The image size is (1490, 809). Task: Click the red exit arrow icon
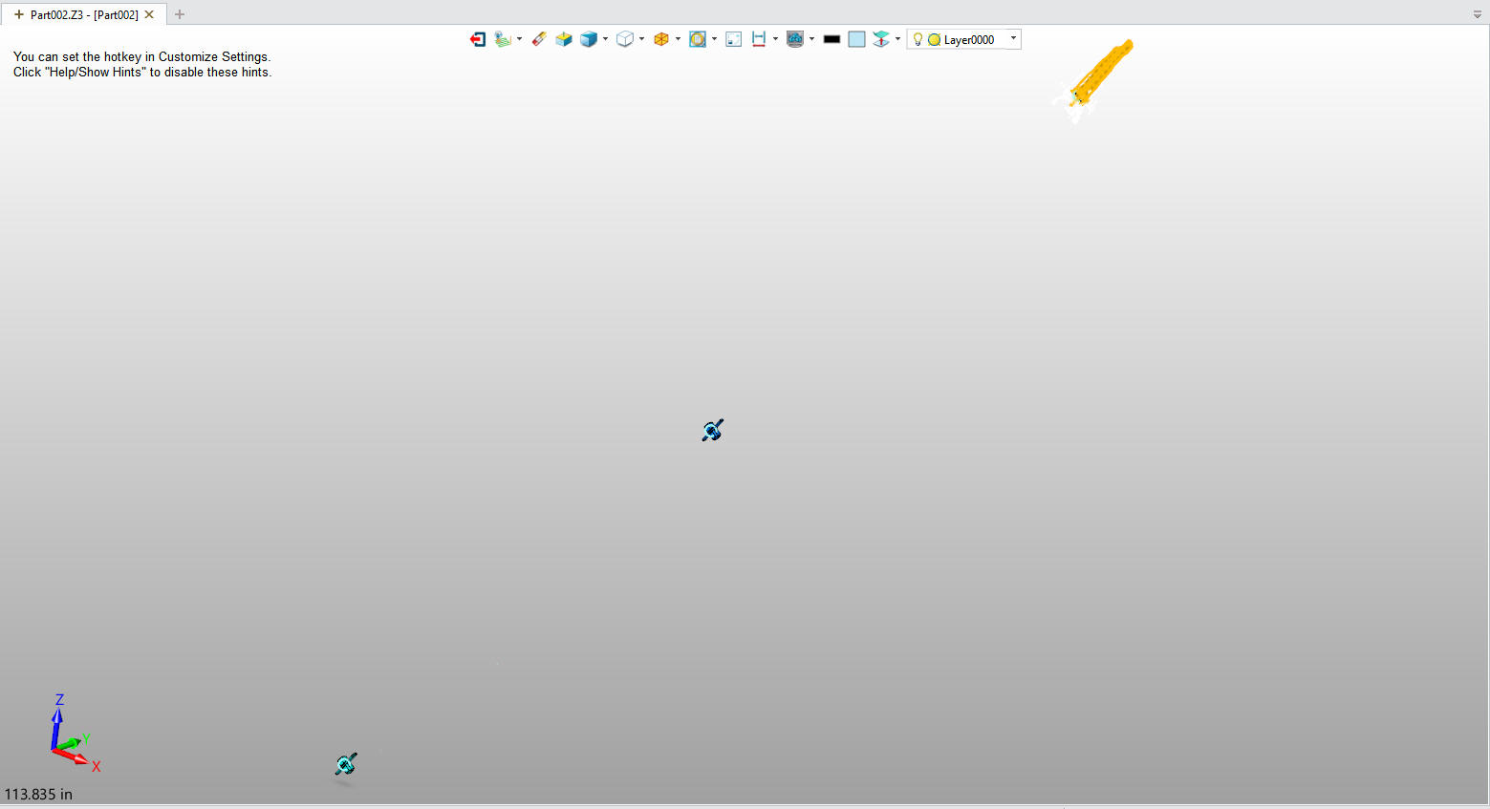click(478, 39)
